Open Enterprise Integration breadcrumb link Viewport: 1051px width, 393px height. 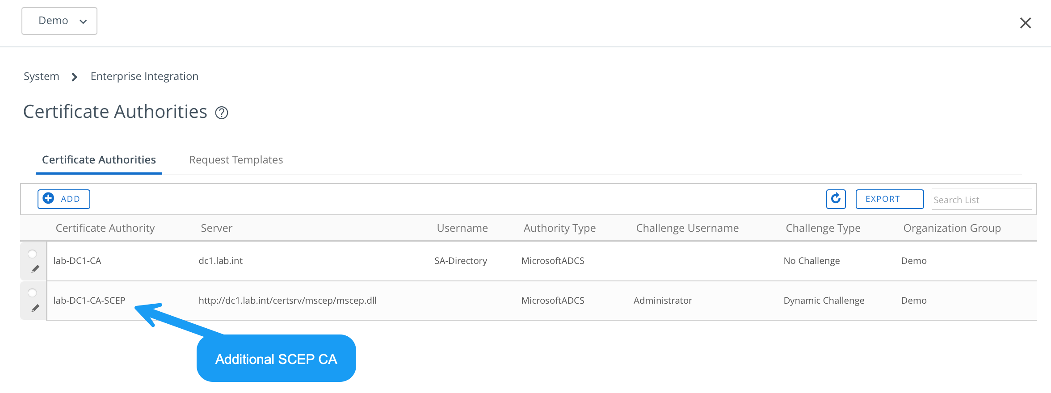coord(144,76)
